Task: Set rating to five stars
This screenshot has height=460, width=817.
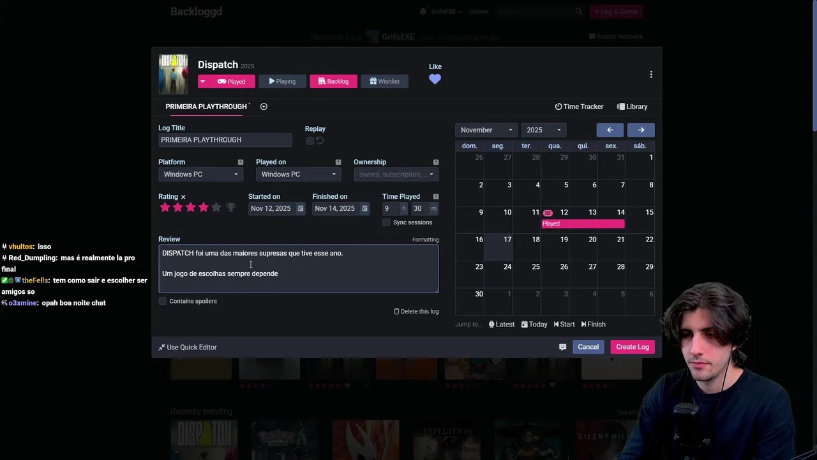Action: point(216,208)
